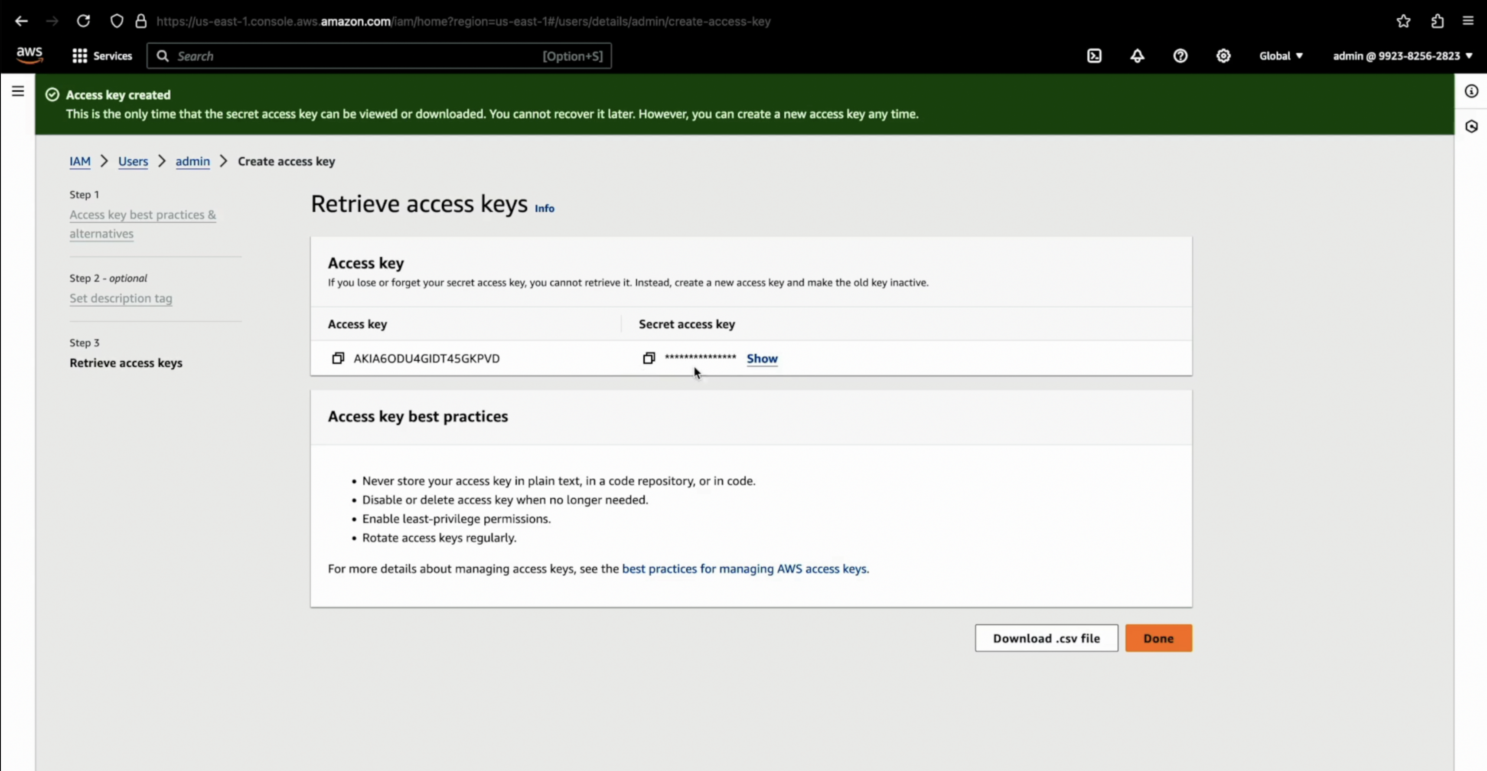Open the notifications bell

(x=1137, y=56)
